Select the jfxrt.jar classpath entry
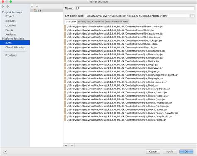Screen dimensions: 197x156 click(x=116, y=99)
